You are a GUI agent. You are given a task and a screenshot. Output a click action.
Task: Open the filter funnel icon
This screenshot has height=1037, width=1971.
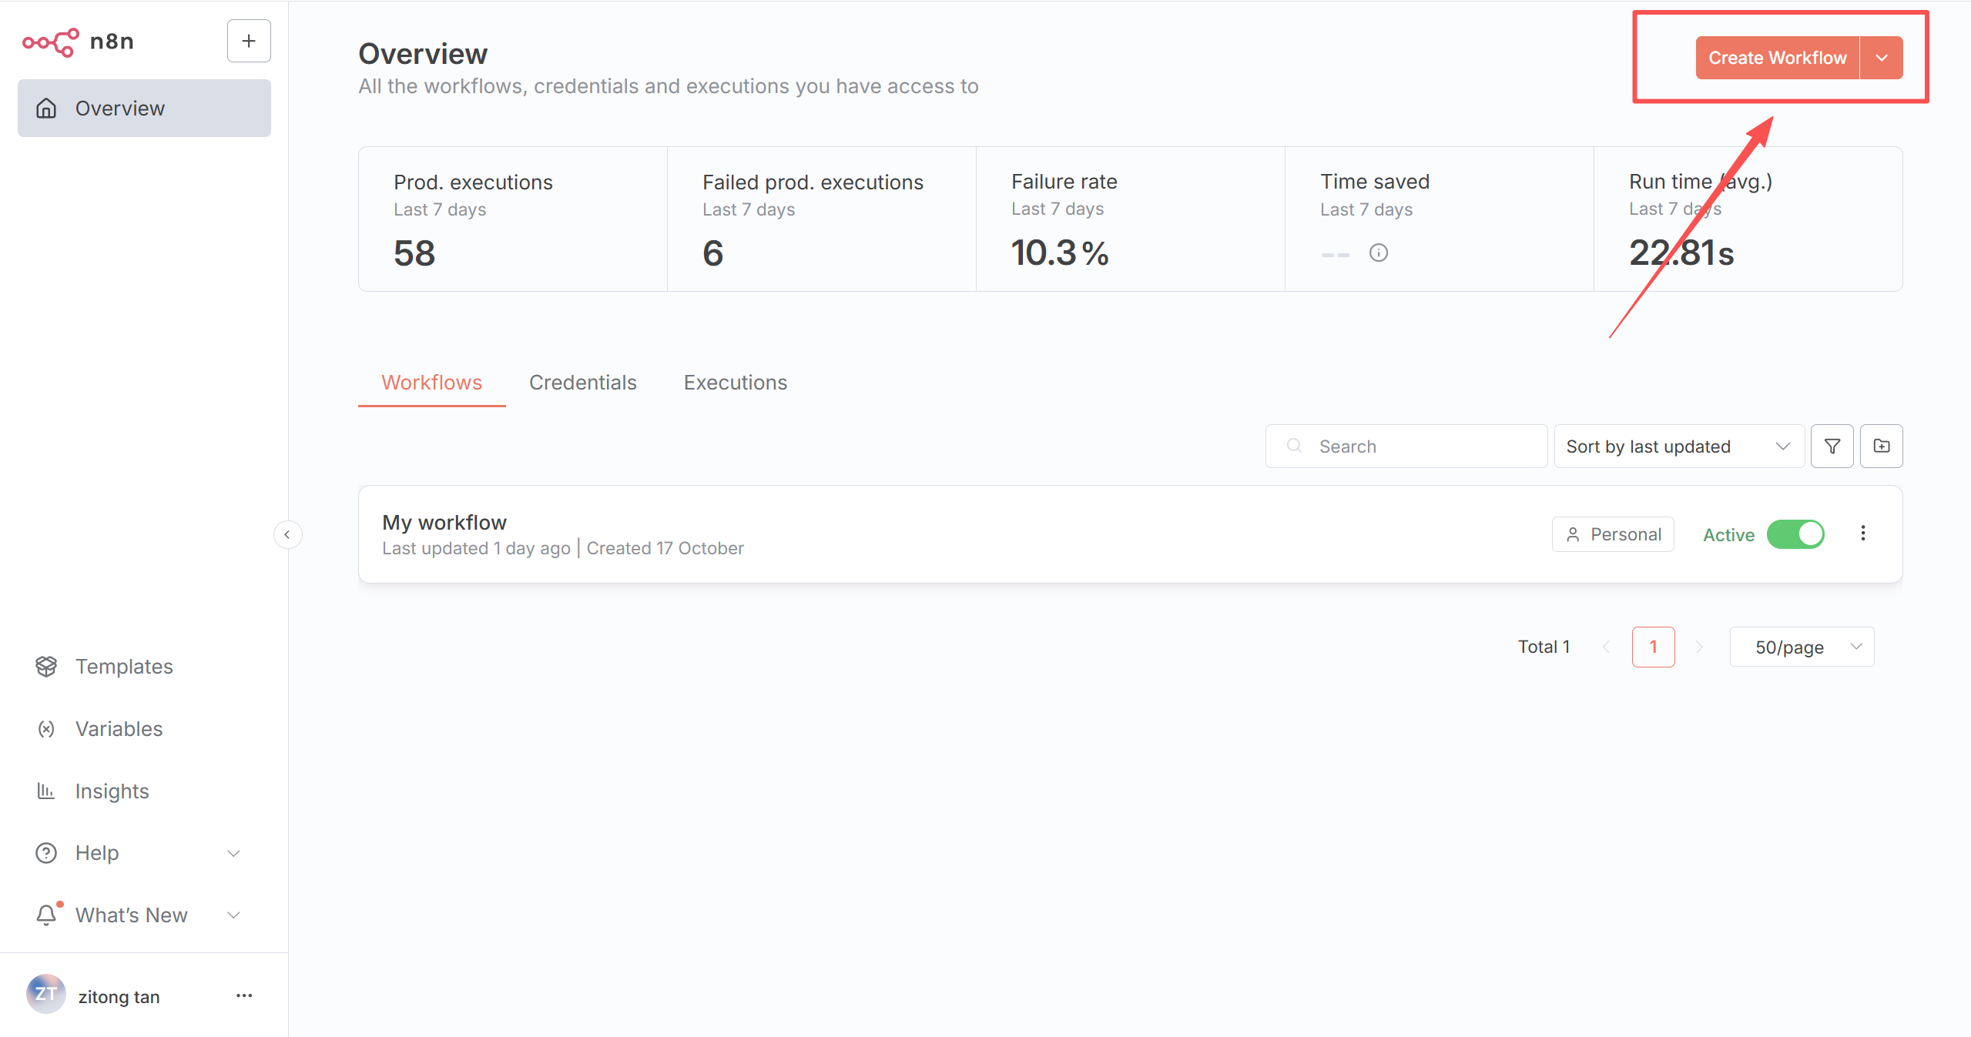coord(1832,446)
